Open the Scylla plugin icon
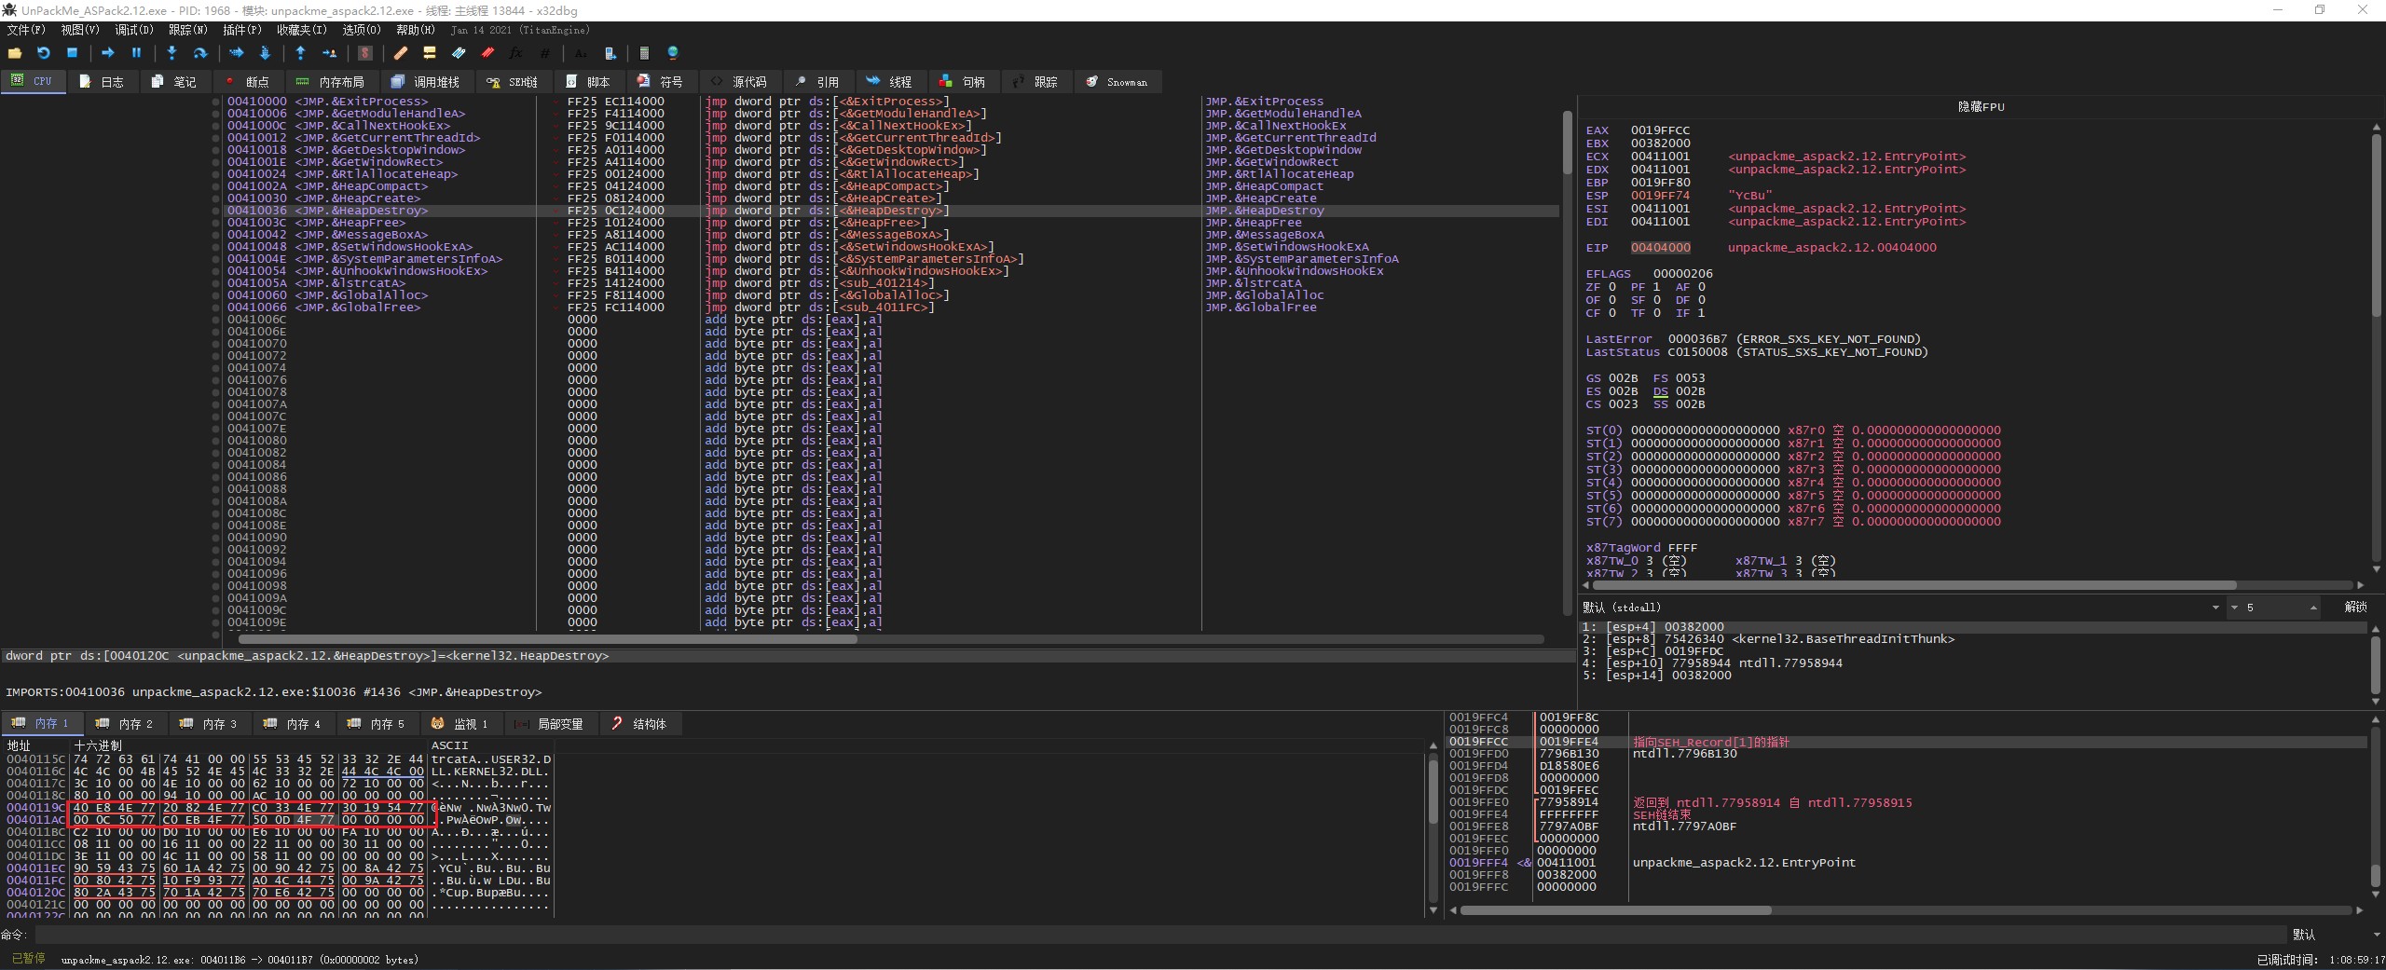 tap(365, 53)
